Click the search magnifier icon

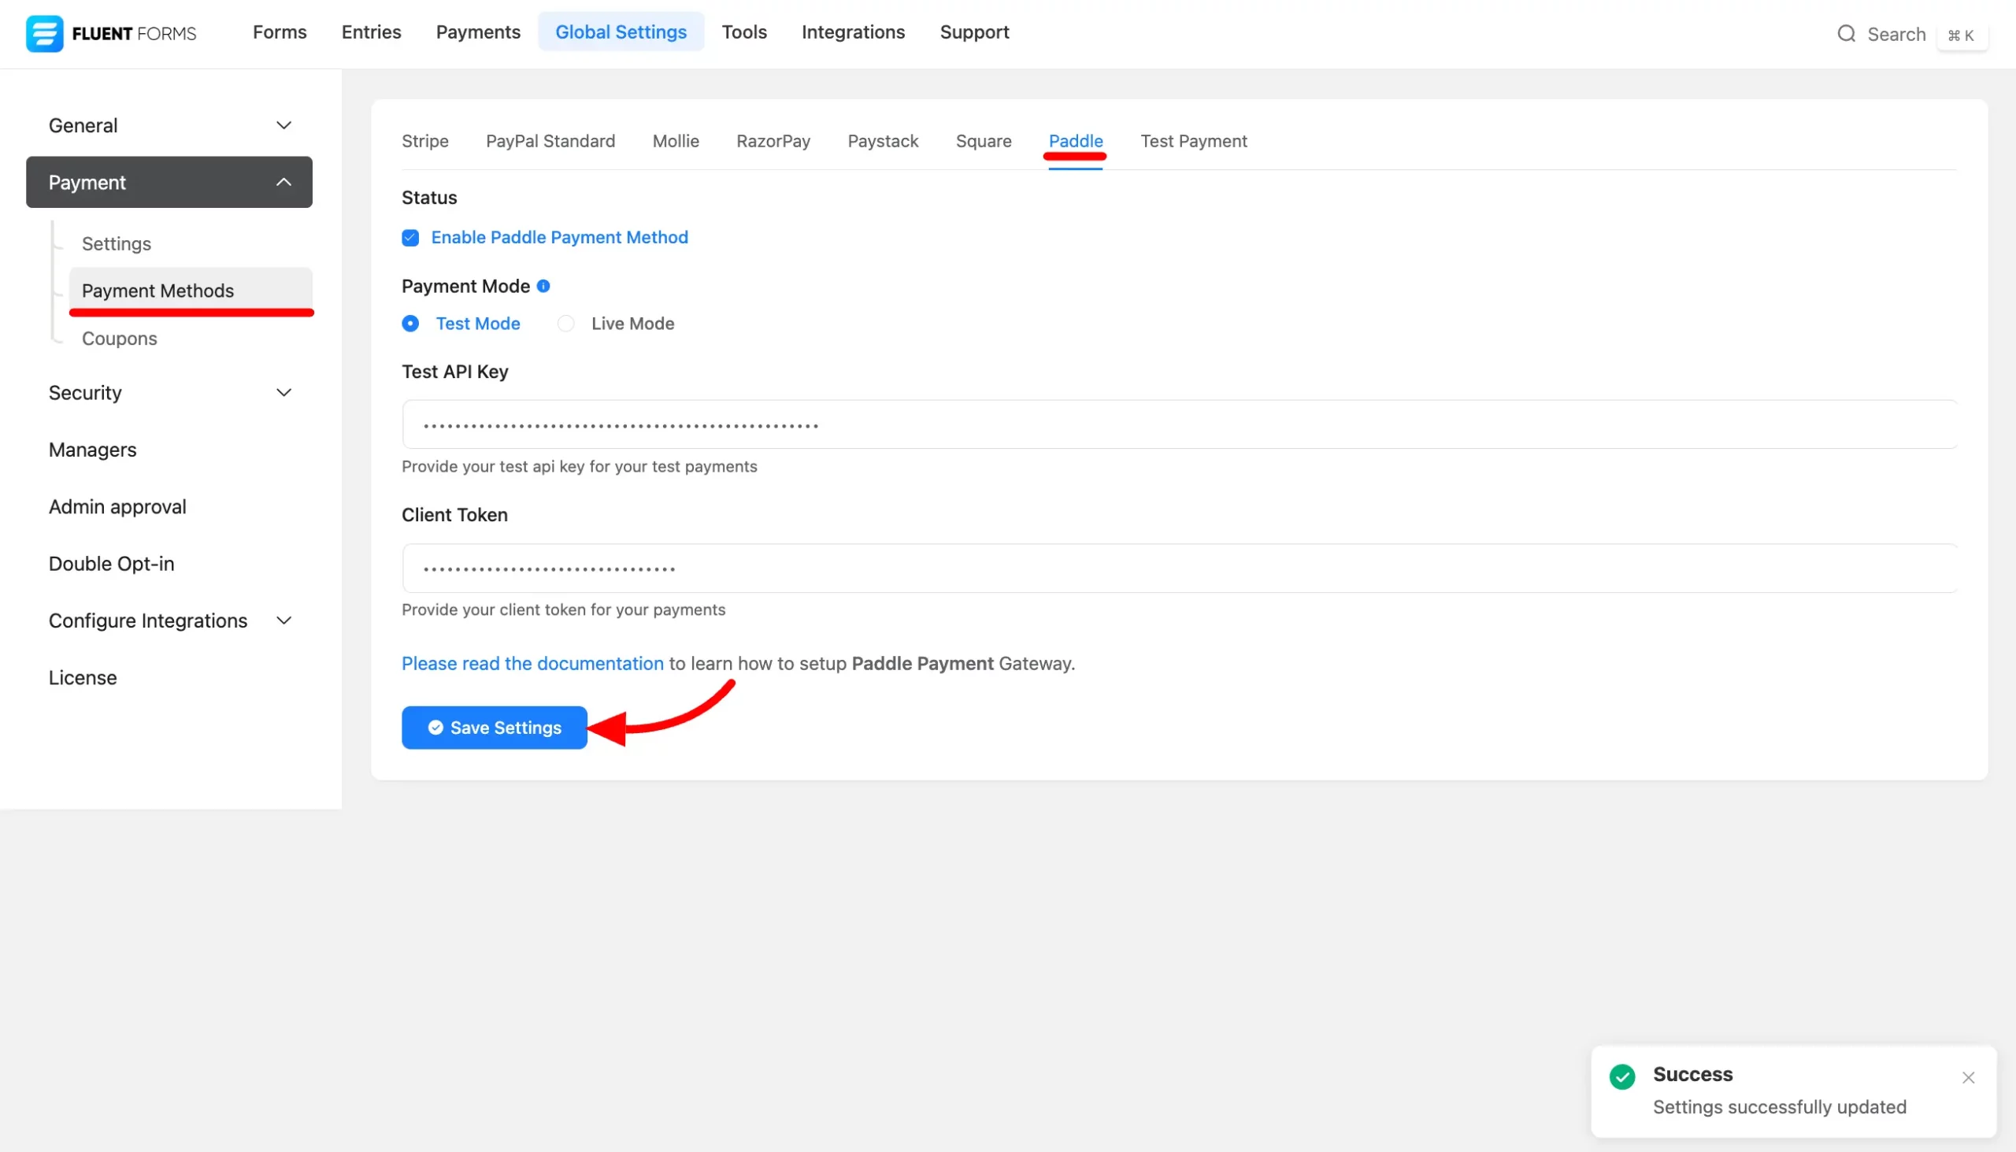(1846, 34)
